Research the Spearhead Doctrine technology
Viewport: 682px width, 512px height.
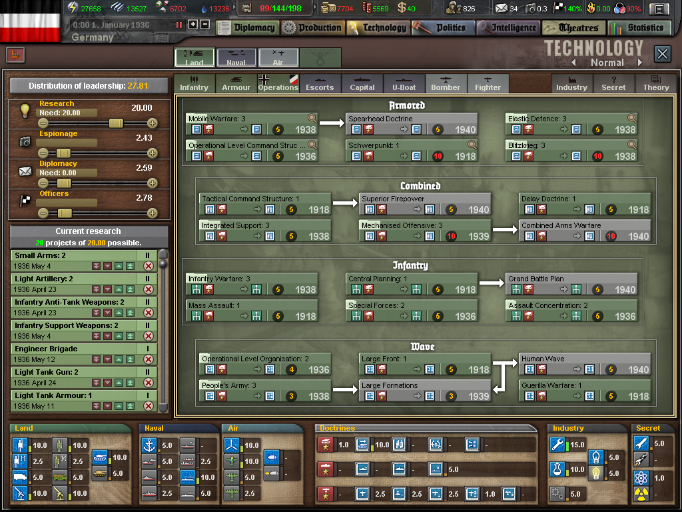point(412,124)
